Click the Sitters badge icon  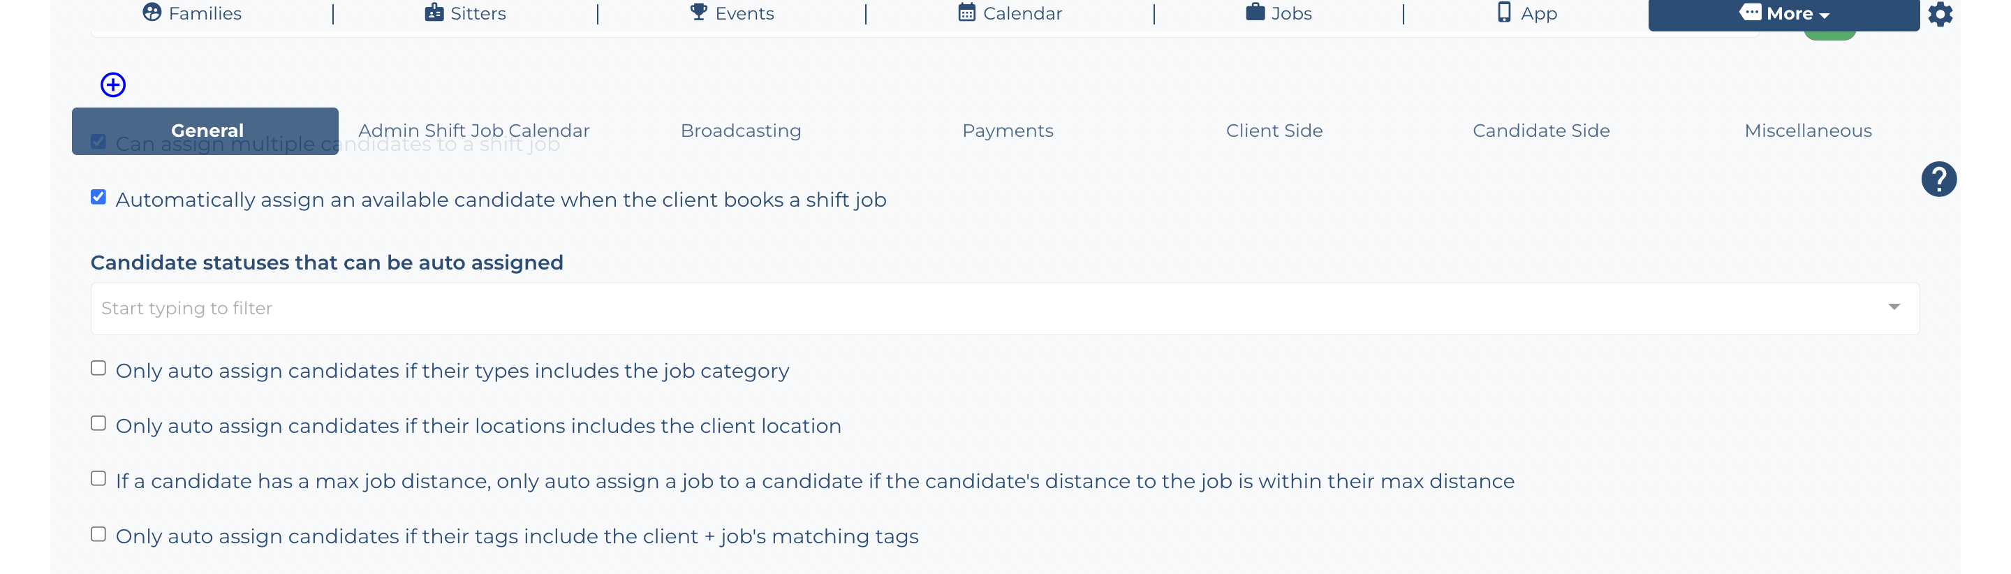tap(434, 13)
